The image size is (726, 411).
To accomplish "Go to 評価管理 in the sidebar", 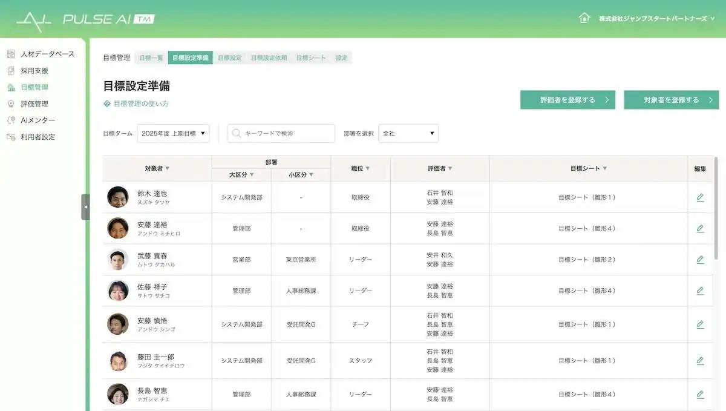I will tap(34, 104).
